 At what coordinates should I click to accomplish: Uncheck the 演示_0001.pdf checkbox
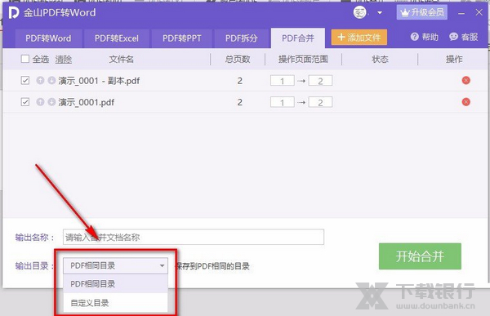[x=25, y=102]
